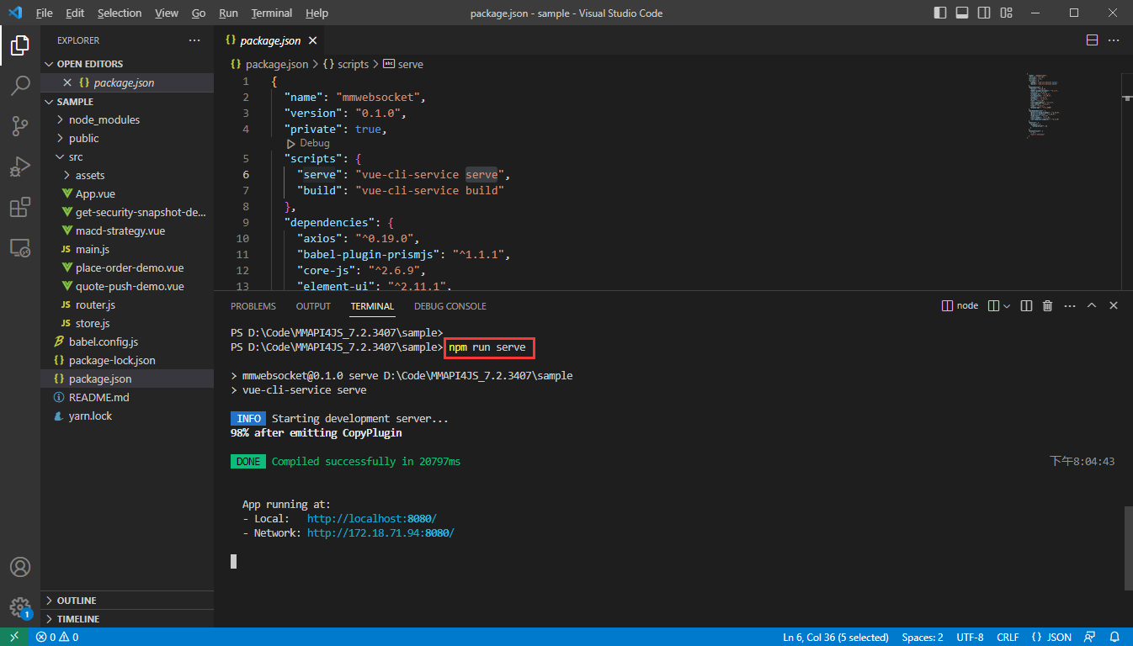Open the Terminal menu

(271, 13)
